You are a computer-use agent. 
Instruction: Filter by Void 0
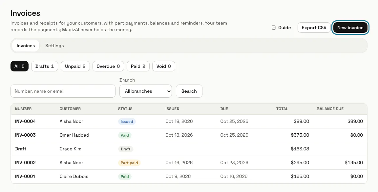pos(164,66)
